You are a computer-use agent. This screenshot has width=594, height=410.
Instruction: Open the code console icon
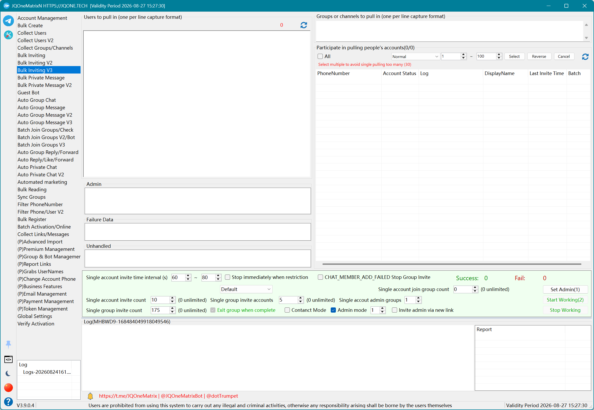pos(8,359)
